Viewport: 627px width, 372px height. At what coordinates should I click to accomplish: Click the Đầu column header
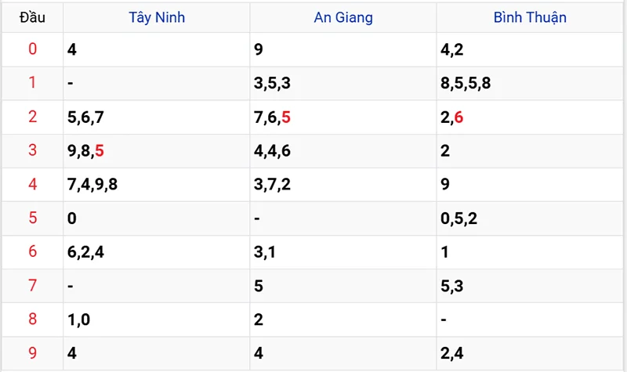32,17
